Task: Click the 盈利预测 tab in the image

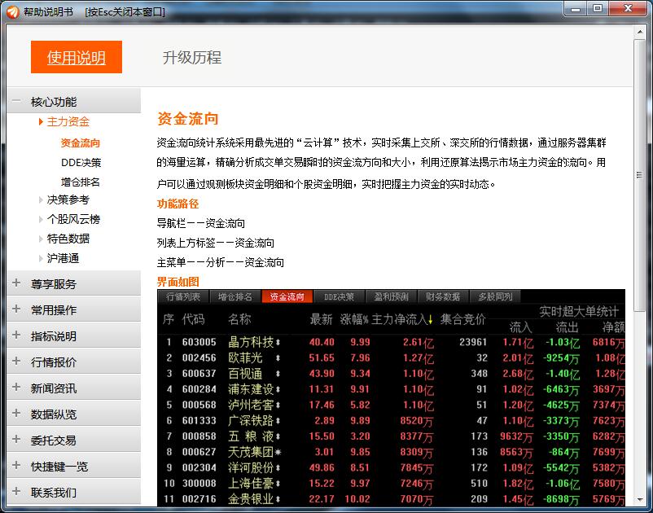Action: pos(391,297)
